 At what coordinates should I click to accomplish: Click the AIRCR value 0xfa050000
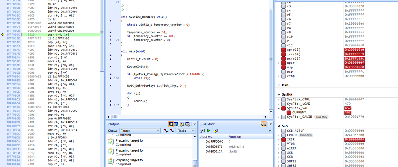tap(354, 148)
